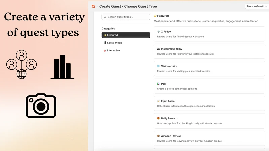Click the magnifier icon in search box
This screenshot has height=151, width=269.
click(x=105, y=17)
